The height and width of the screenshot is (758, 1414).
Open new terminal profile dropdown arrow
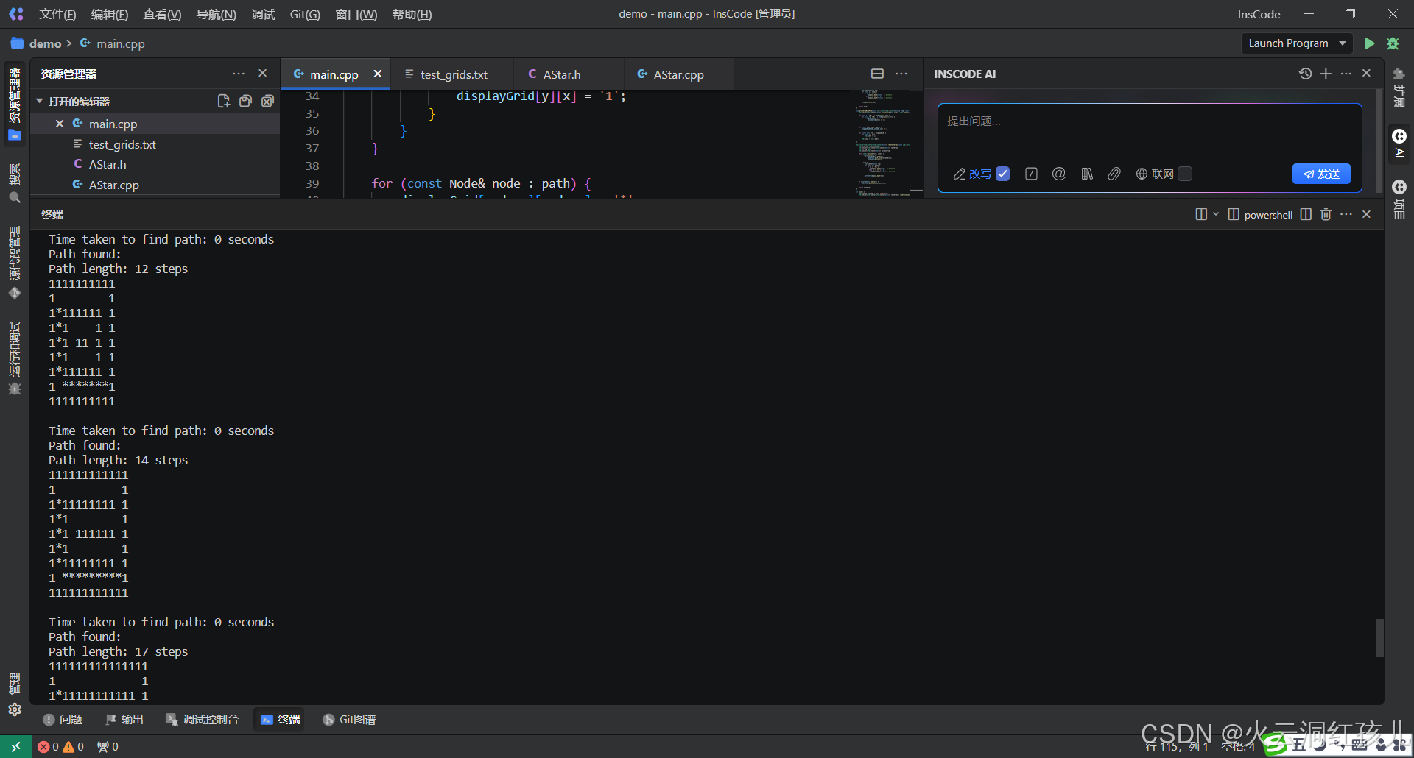tap(1216, 214)
